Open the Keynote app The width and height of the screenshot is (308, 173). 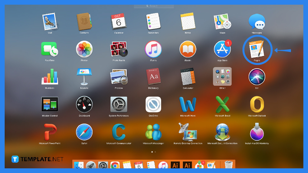[84, 77]
